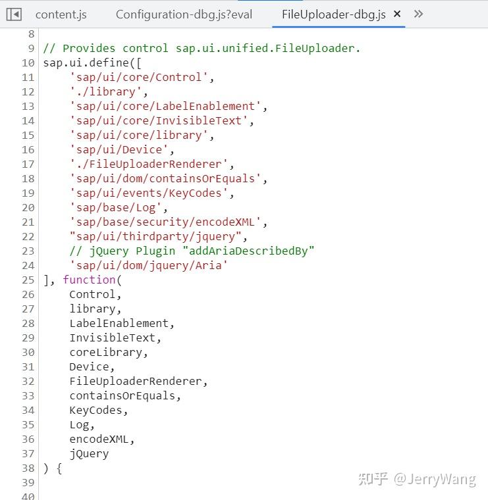
Task: Click the 'Device,' parameter on line 31
Action: (x=92, y=366)
